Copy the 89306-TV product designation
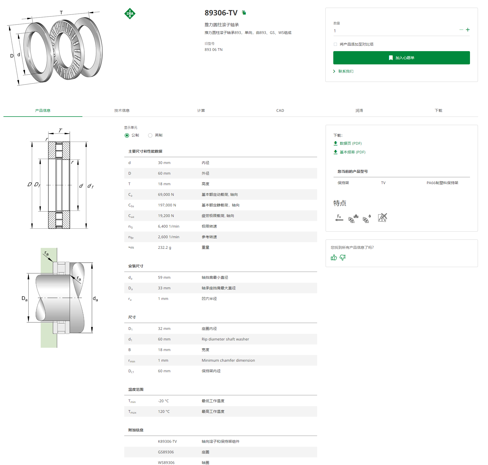The height and width of the screenshot is (465, 488). (x=244, y=12)
